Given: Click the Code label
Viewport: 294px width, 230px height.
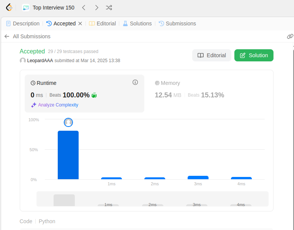Looking at the screenshot, I should pyautogui.click(x=26, y=221).
